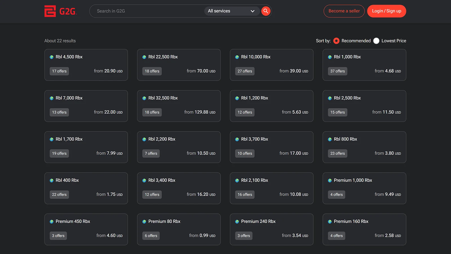The width and height of the screenshot is (451, 254).
Task: Click the price from 11.50 USD
Action: [x=386, y=112]
